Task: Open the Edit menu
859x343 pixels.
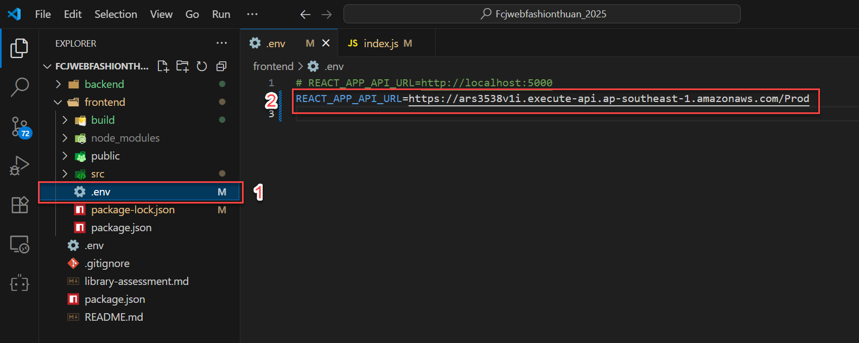Action: tap(73, 14)
